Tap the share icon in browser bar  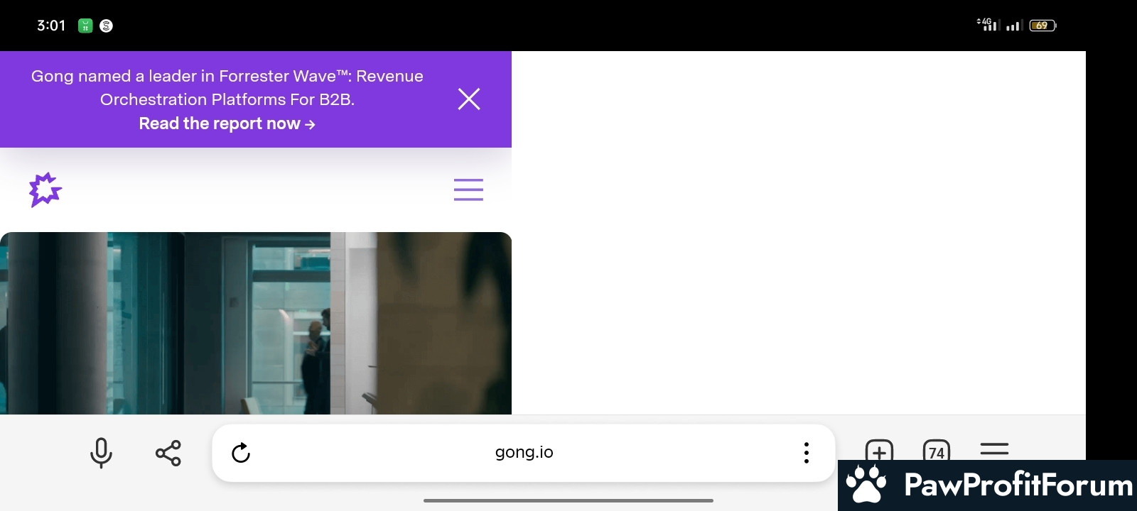[x=168, y=453]
